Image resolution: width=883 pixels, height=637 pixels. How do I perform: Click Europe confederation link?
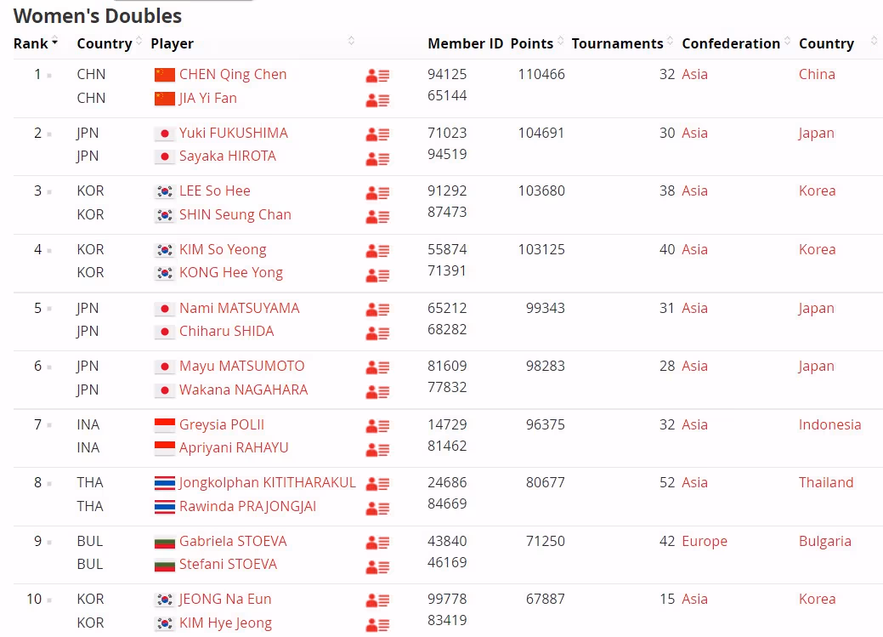[x=705, y=542]
